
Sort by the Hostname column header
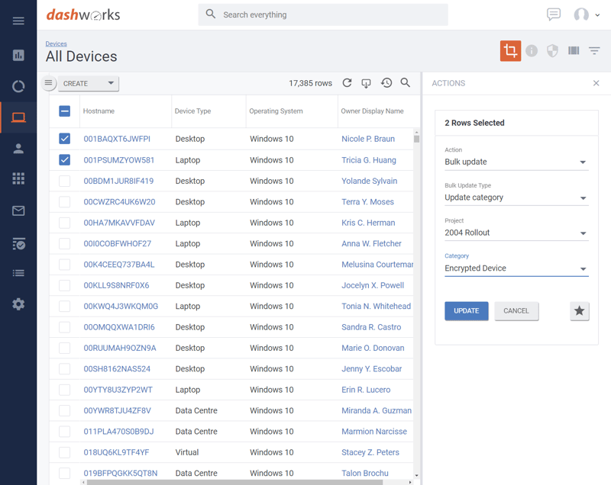(99, 111)
